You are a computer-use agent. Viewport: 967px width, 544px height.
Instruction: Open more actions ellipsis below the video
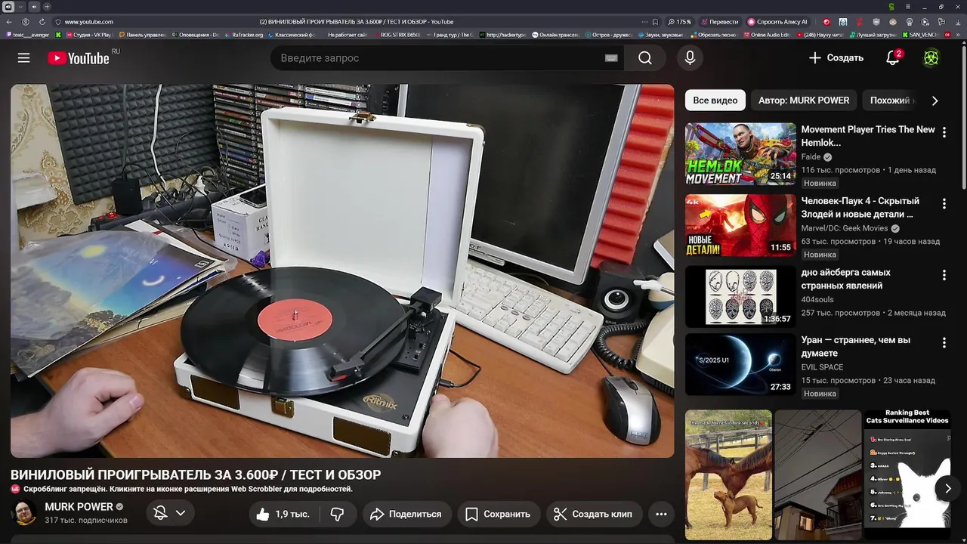coord(661,514)
